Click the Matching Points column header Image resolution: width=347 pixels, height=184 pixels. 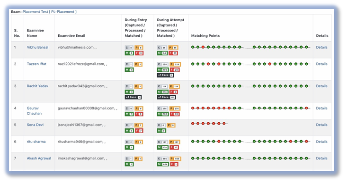click(x=205, y=35)
